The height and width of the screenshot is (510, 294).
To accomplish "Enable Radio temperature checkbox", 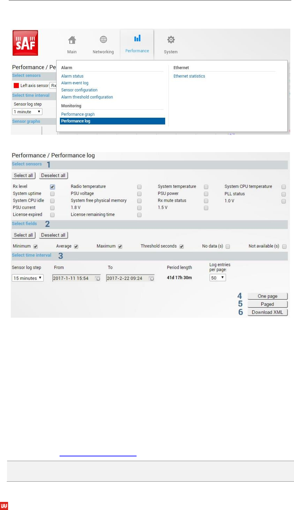I will point(139,187).
